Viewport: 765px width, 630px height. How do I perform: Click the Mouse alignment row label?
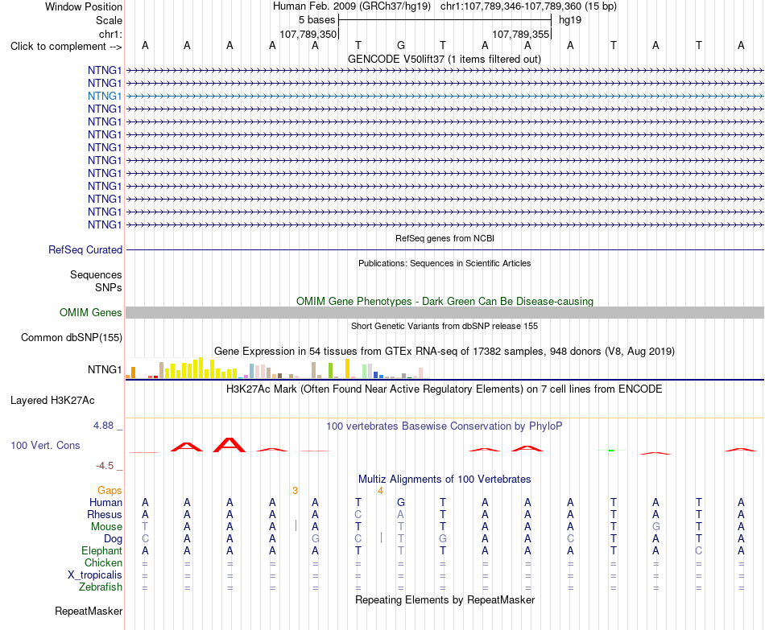[106, 527]
